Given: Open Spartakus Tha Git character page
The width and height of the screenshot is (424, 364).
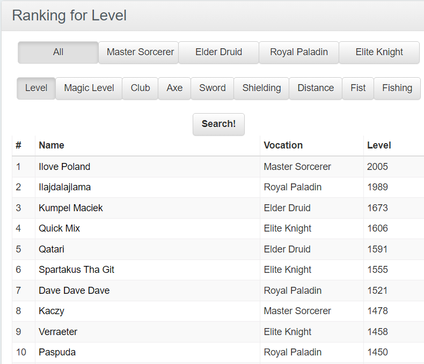Looking at the screenshot, I should 76,270.
